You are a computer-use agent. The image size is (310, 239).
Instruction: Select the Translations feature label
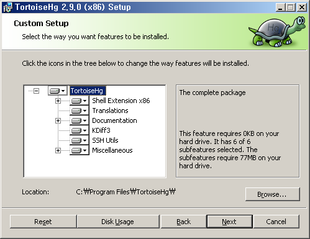point(110,110)
